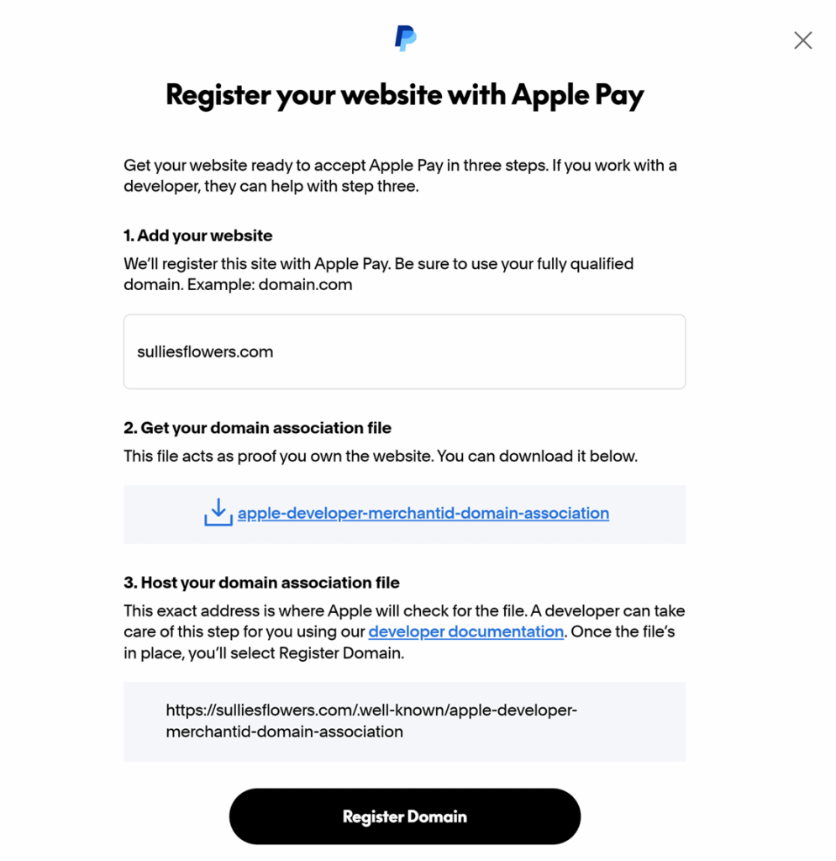Click the download icon next to the association file

(218, 511)
